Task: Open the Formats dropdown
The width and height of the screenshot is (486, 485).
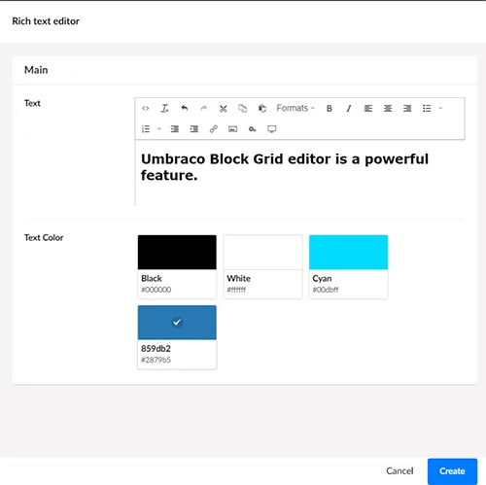Action: tap(295, 108)
